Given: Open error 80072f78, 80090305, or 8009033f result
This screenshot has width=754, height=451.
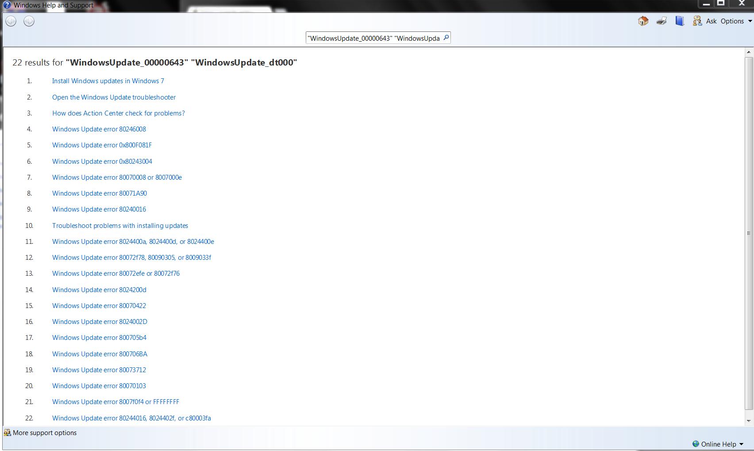Looking at the screenshot, I should [131, 258].
